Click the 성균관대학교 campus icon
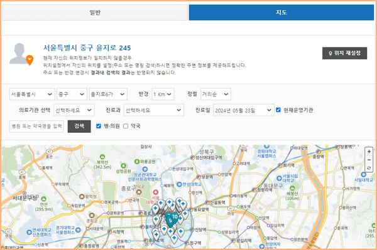Image resolution: width=377 pixels, height=250 pixels. pos(145,169)
